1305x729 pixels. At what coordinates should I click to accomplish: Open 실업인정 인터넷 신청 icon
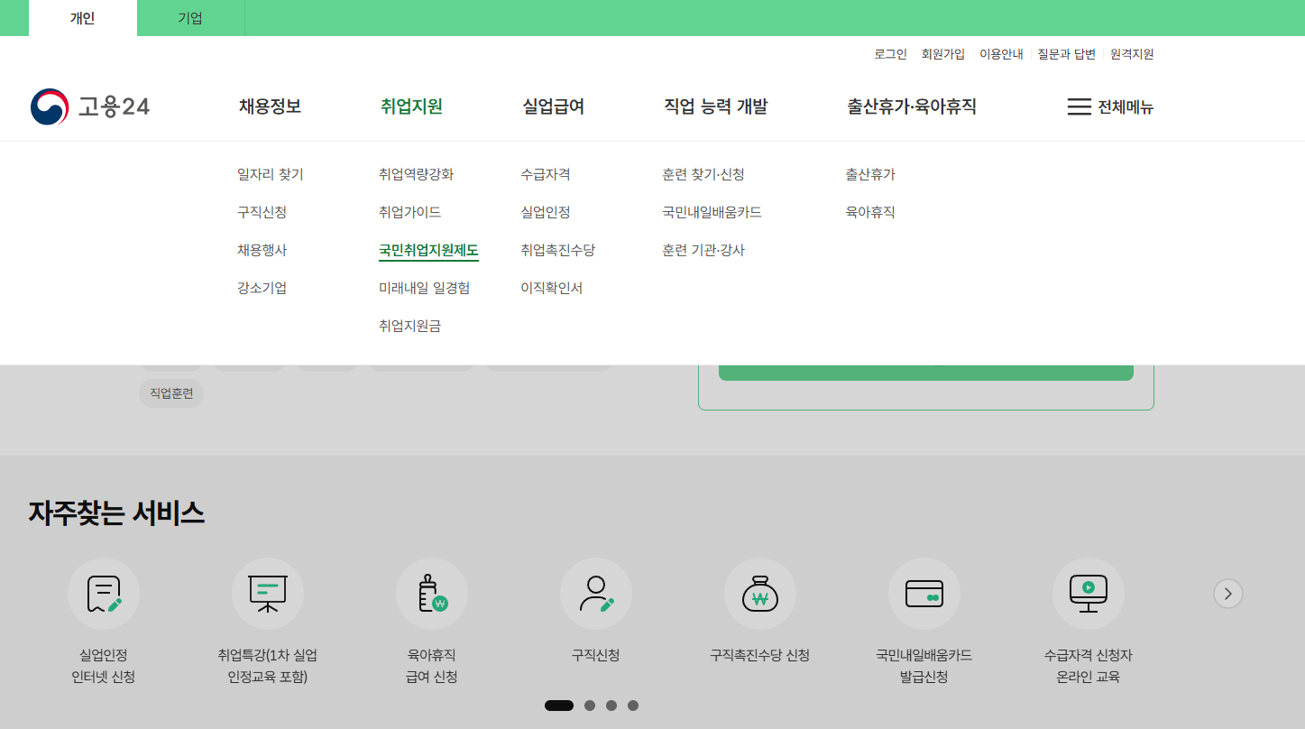pos(104,594)
